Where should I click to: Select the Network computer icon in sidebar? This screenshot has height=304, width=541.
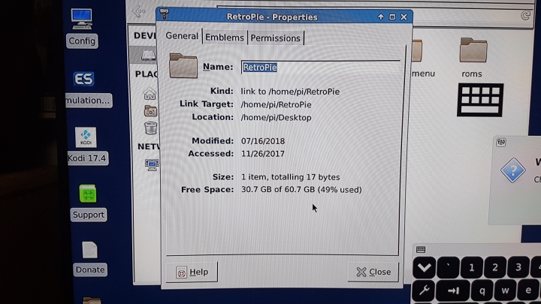coord(152,164)
